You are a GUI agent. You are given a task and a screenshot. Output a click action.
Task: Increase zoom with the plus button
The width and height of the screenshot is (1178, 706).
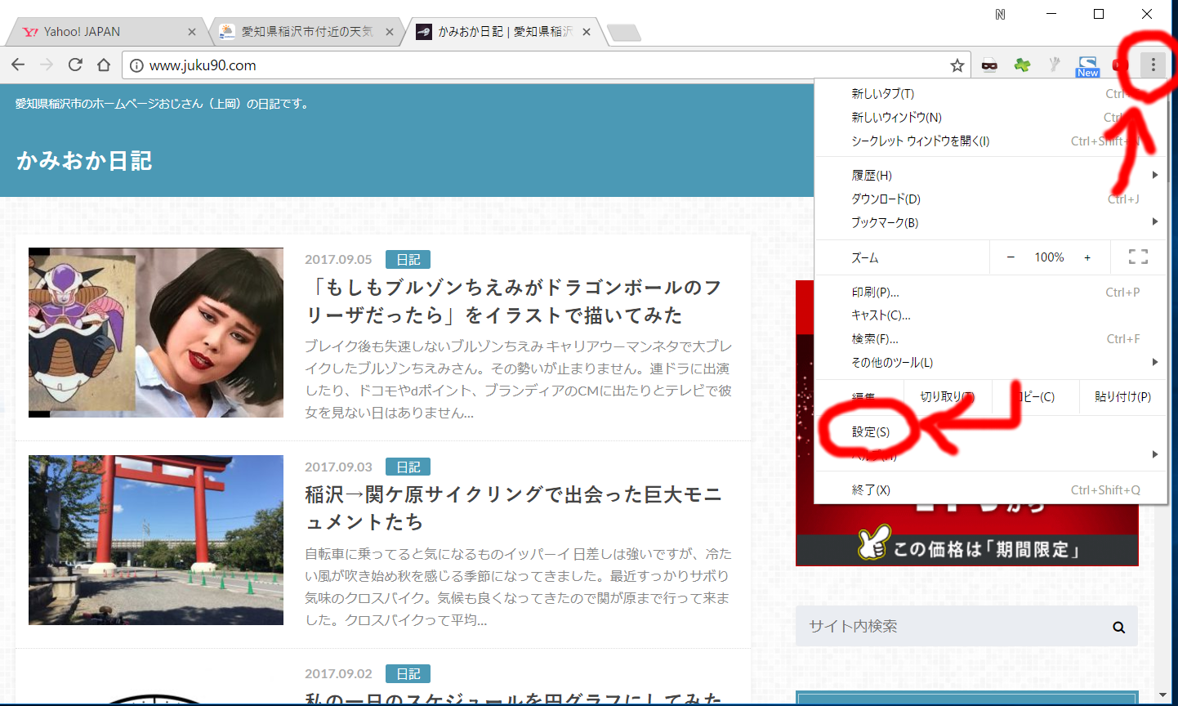click(1087, 257)
